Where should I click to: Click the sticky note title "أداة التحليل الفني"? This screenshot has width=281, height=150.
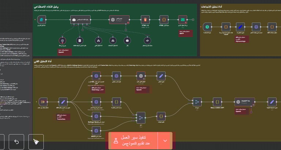pyautogui.click(x=43, y=62)
